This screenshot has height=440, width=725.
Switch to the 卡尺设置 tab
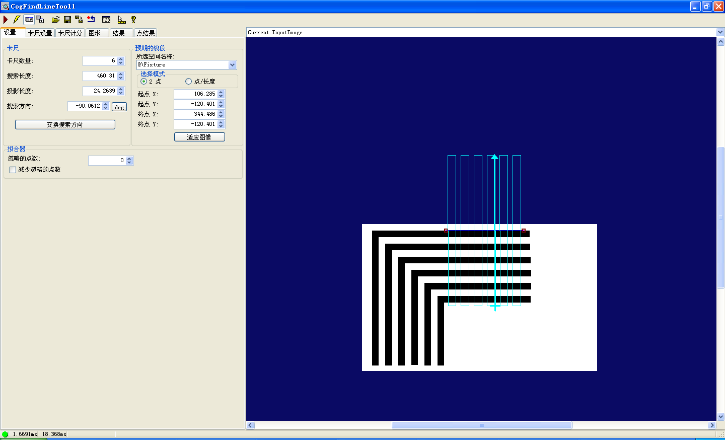pos(40,33)
